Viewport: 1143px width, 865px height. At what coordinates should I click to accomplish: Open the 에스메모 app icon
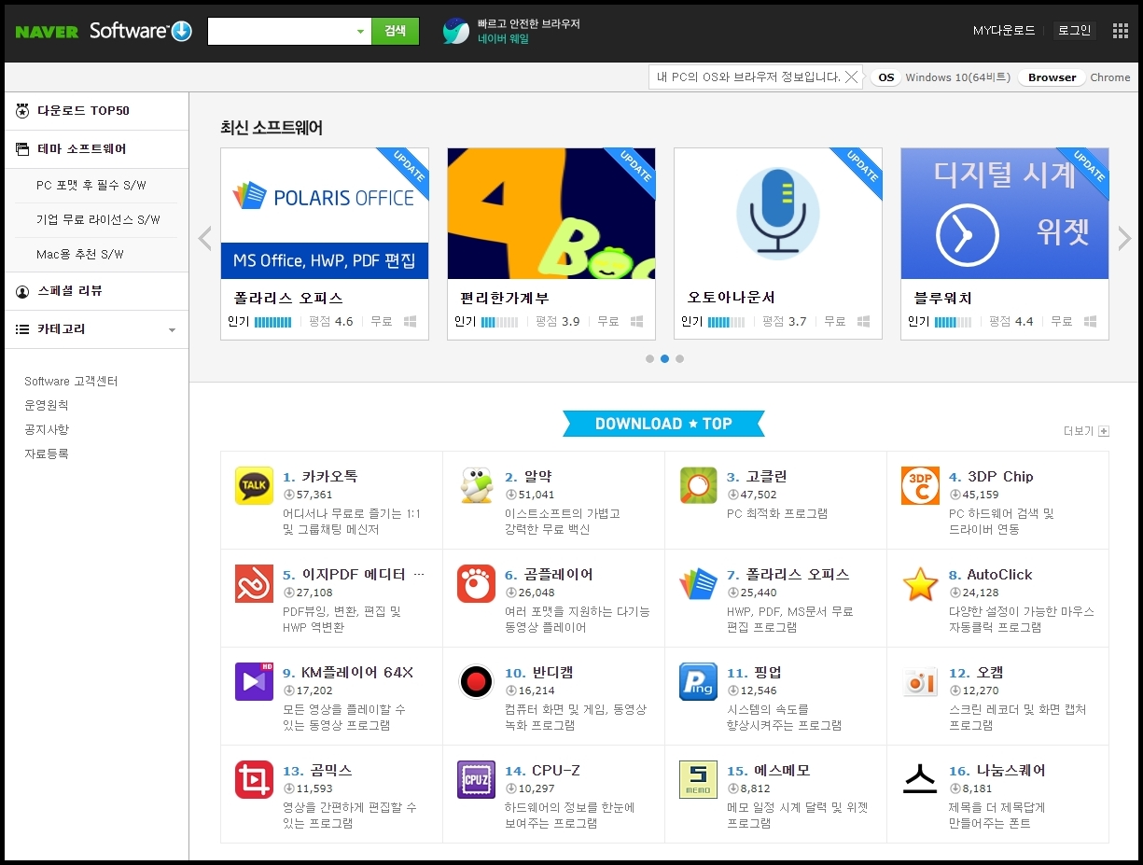(698, 779)
